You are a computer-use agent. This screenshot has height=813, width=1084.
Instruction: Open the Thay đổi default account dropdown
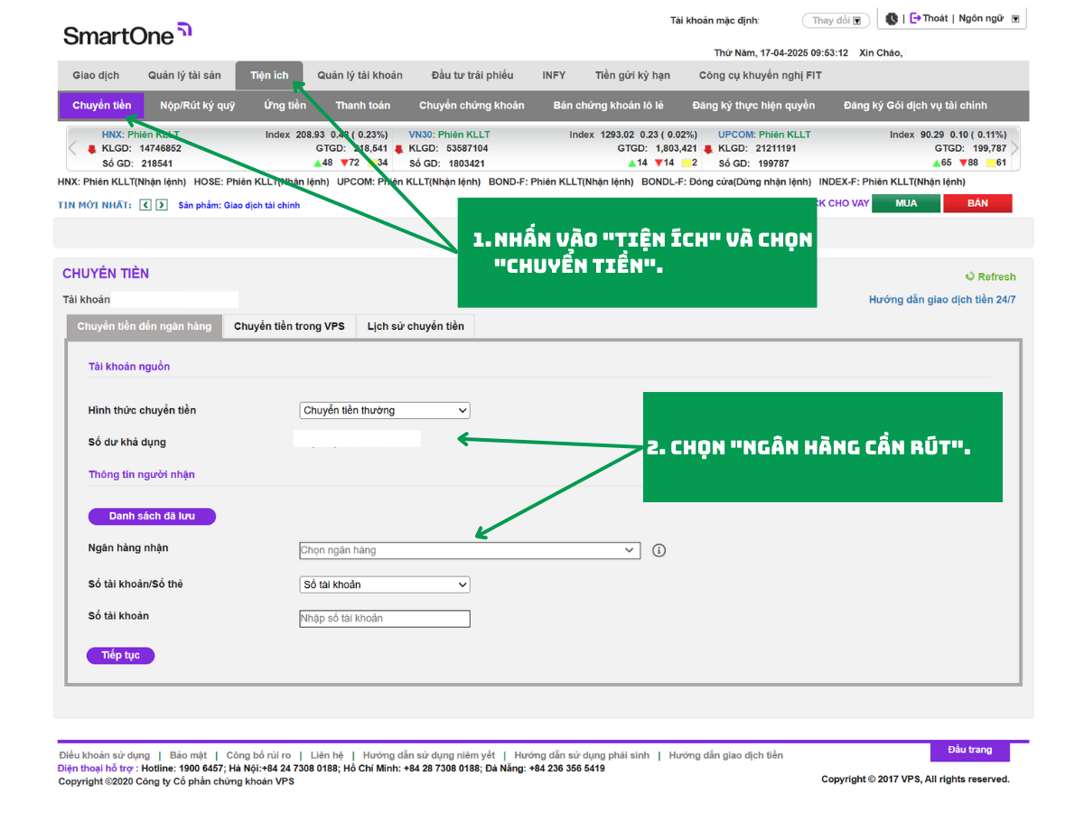click(x=836, y=20)
